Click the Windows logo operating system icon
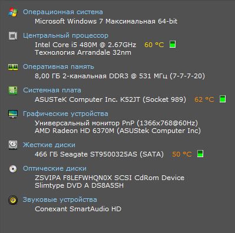 tap(13, 12)
